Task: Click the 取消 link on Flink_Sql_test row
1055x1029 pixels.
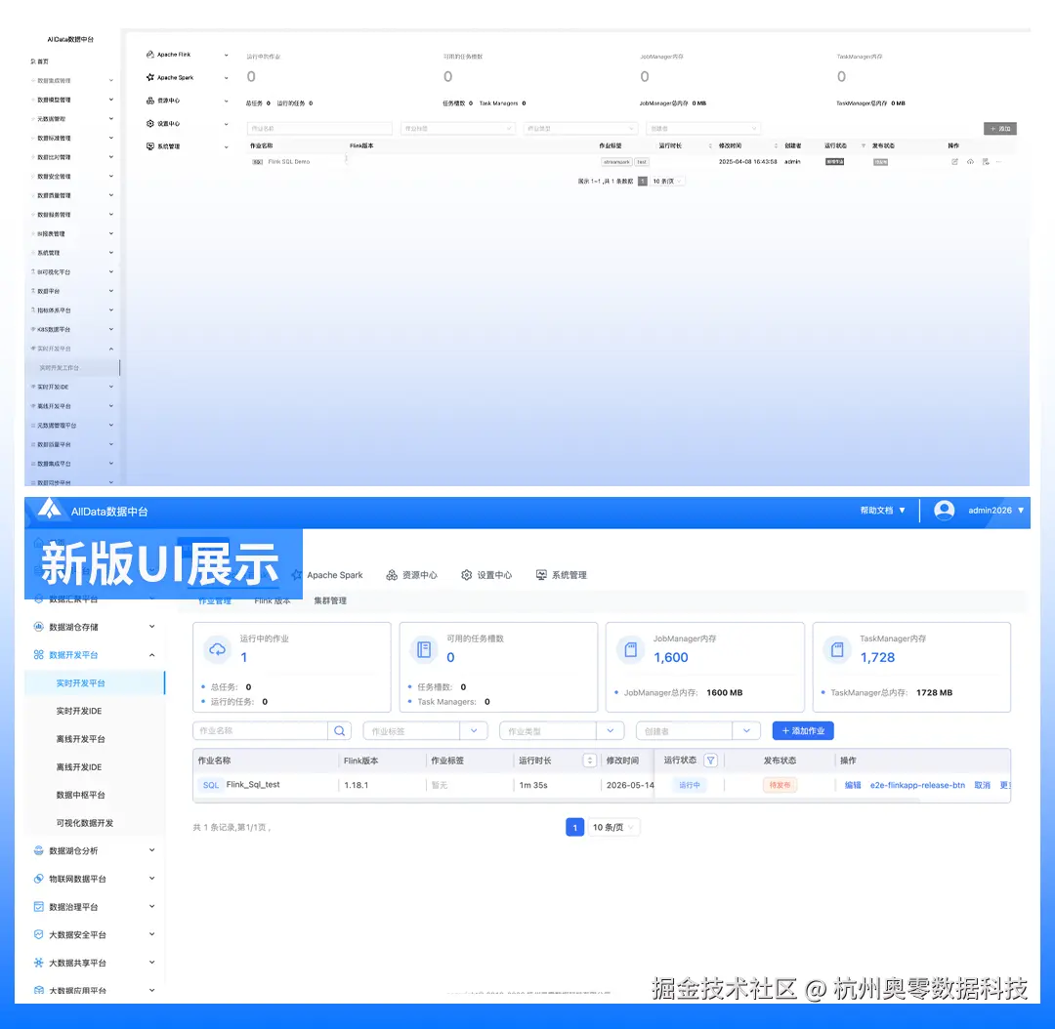Action: point(983,785)
